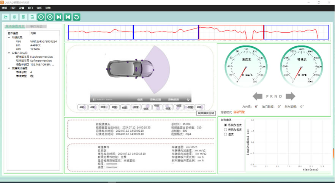Image resolution: width=335 pixels, height=183 pixels.
Task: Select the last camera view thumbnail
Action: point(200,107)
